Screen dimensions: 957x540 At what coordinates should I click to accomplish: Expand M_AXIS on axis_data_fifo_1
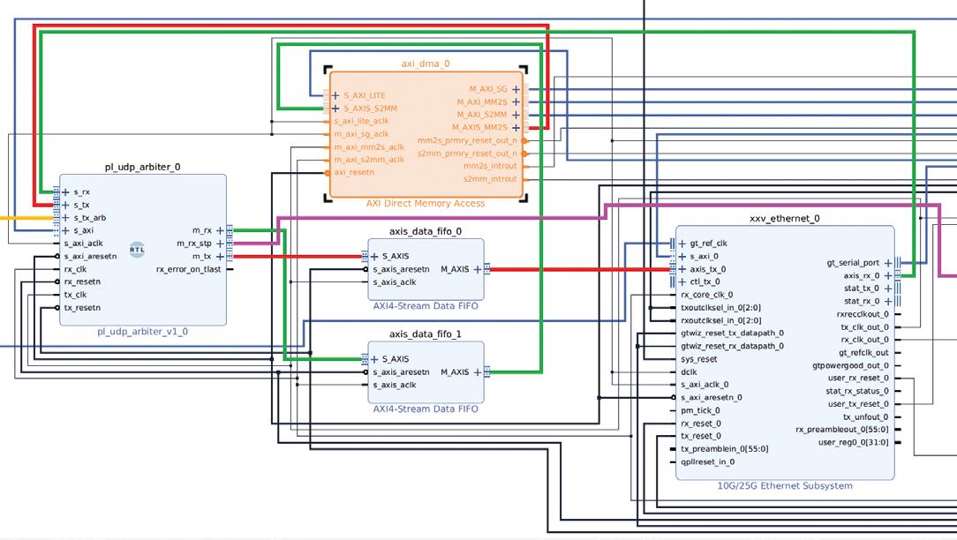(x=478, y=372)
